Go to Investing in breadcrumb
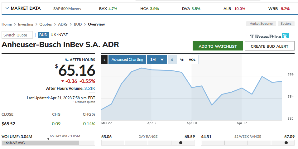The image size is (298, 149). pos(26,24)
